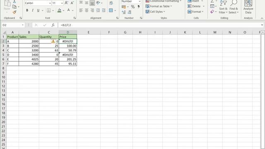Viewport: 265px width, 149px height.
Task: Click Decrease Indent icon
Action: (98, 10)
